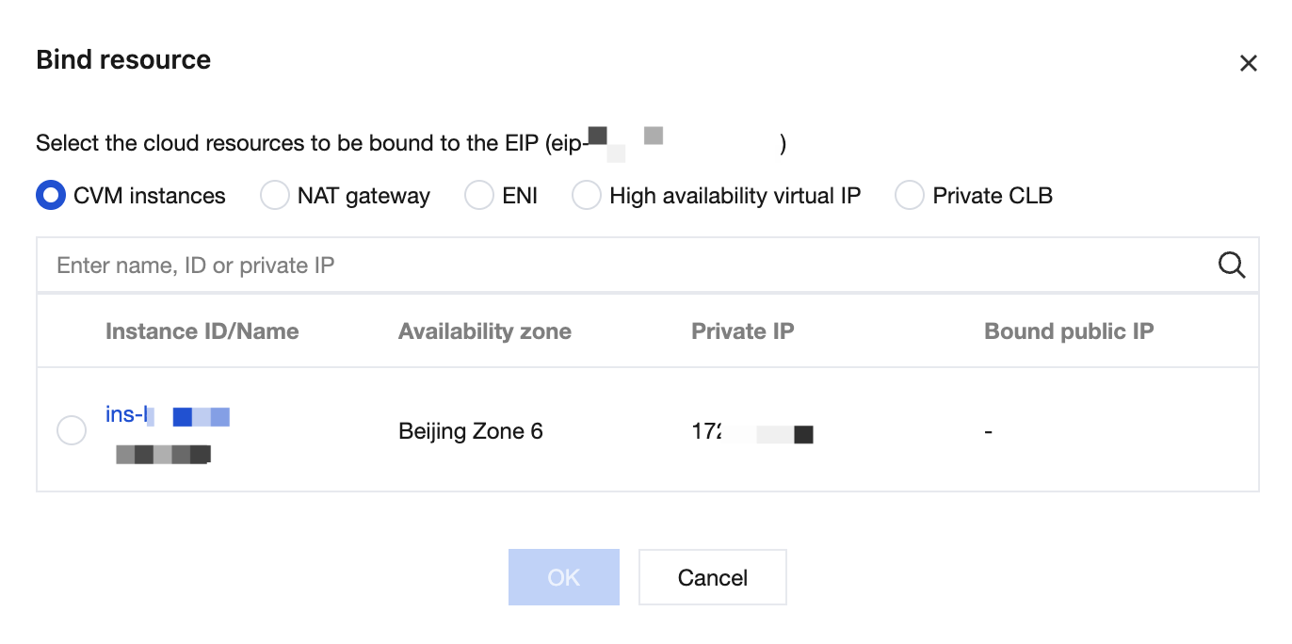Image resolution: width=1292 pixels, height=644 pixels.
Task: Click the dash in Bound public IP column
Action: click(x=988, y=432)
